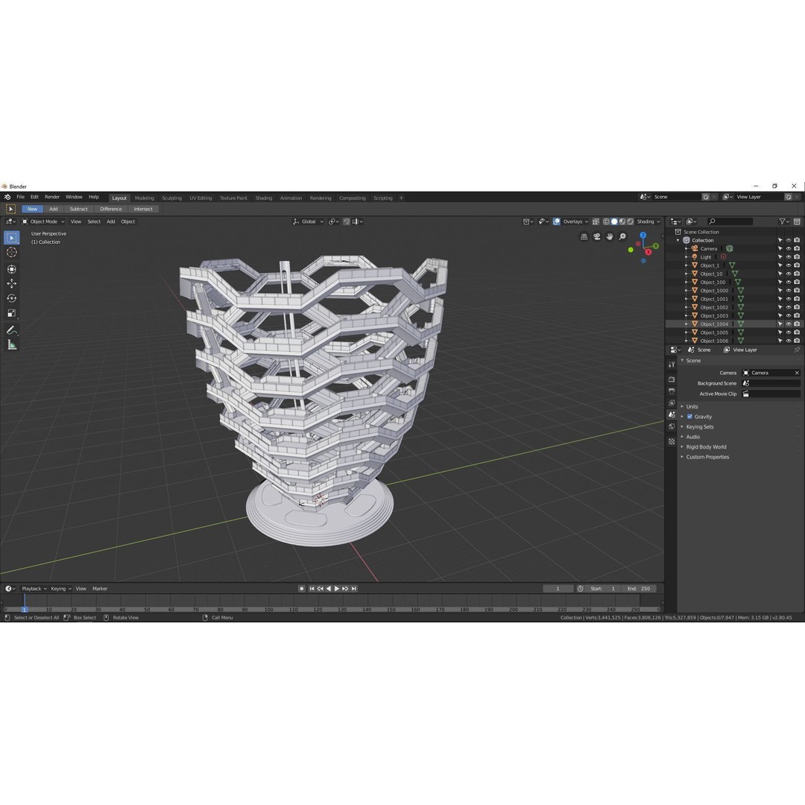805x805 pixels.
Task: Hide Light in viewport via eye icon
Action: 789,256
